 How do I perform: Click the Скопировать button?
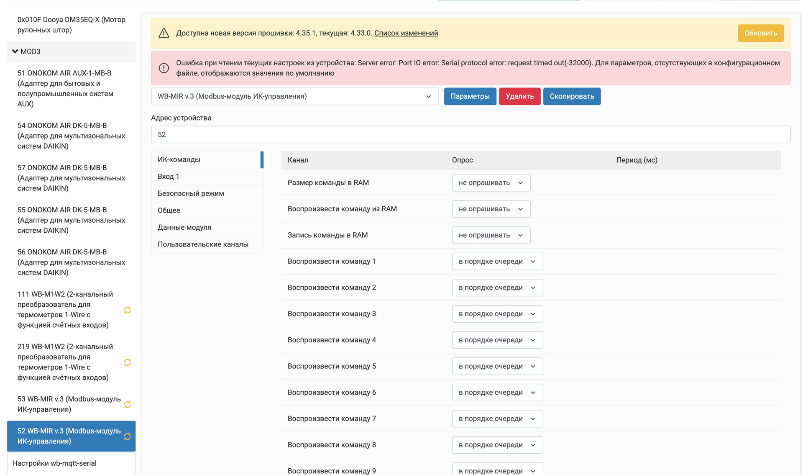tap(572, 96)
